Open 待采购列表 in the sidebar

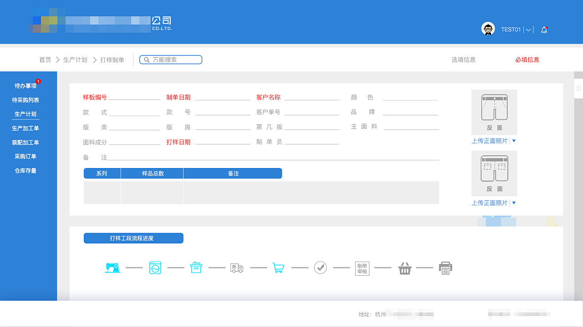(x=25, y=100)
